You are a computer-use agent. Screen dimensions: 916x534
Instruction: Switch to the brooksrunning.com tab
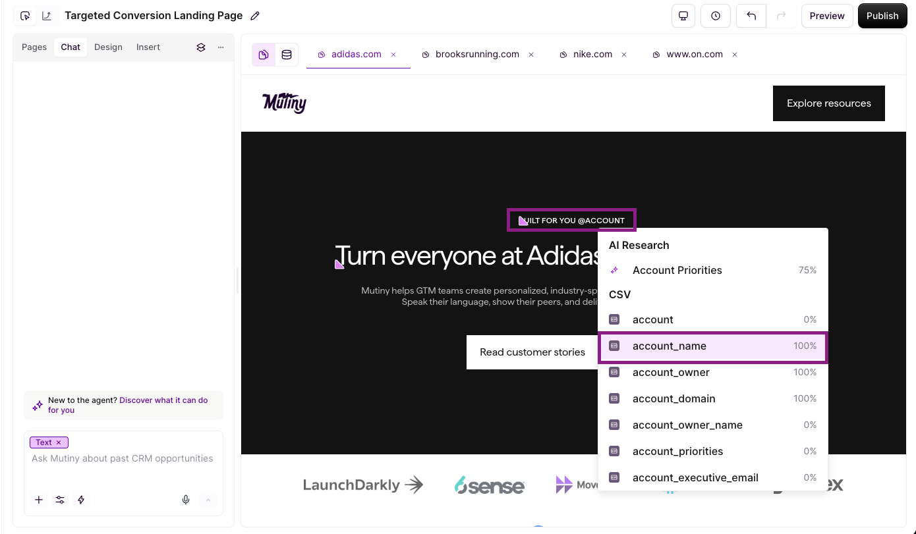coord(476,55)
